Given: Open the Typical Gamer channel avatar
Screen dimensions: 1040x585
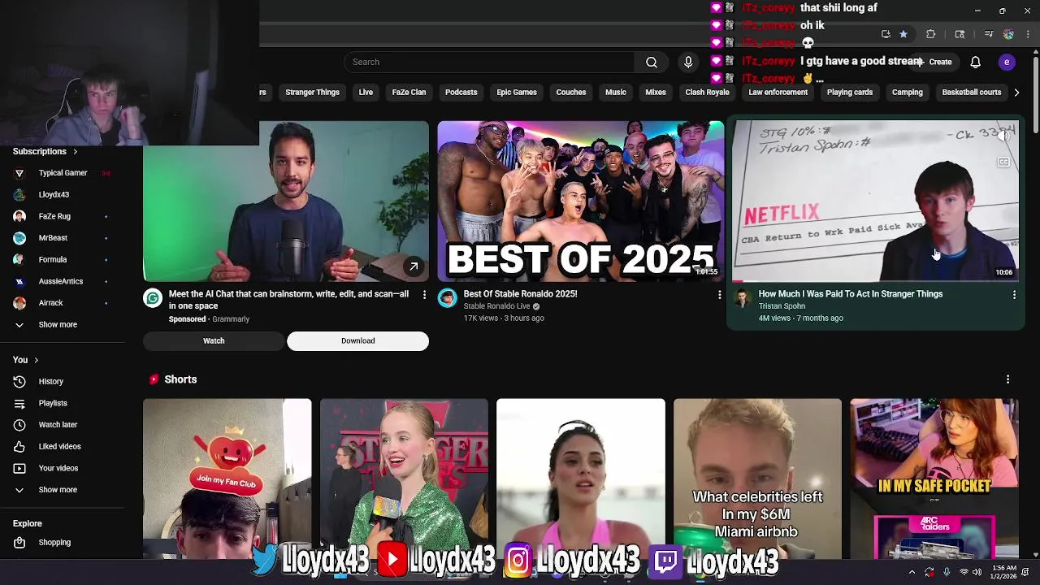Looking at the screenshot, I should click(19, 173).
